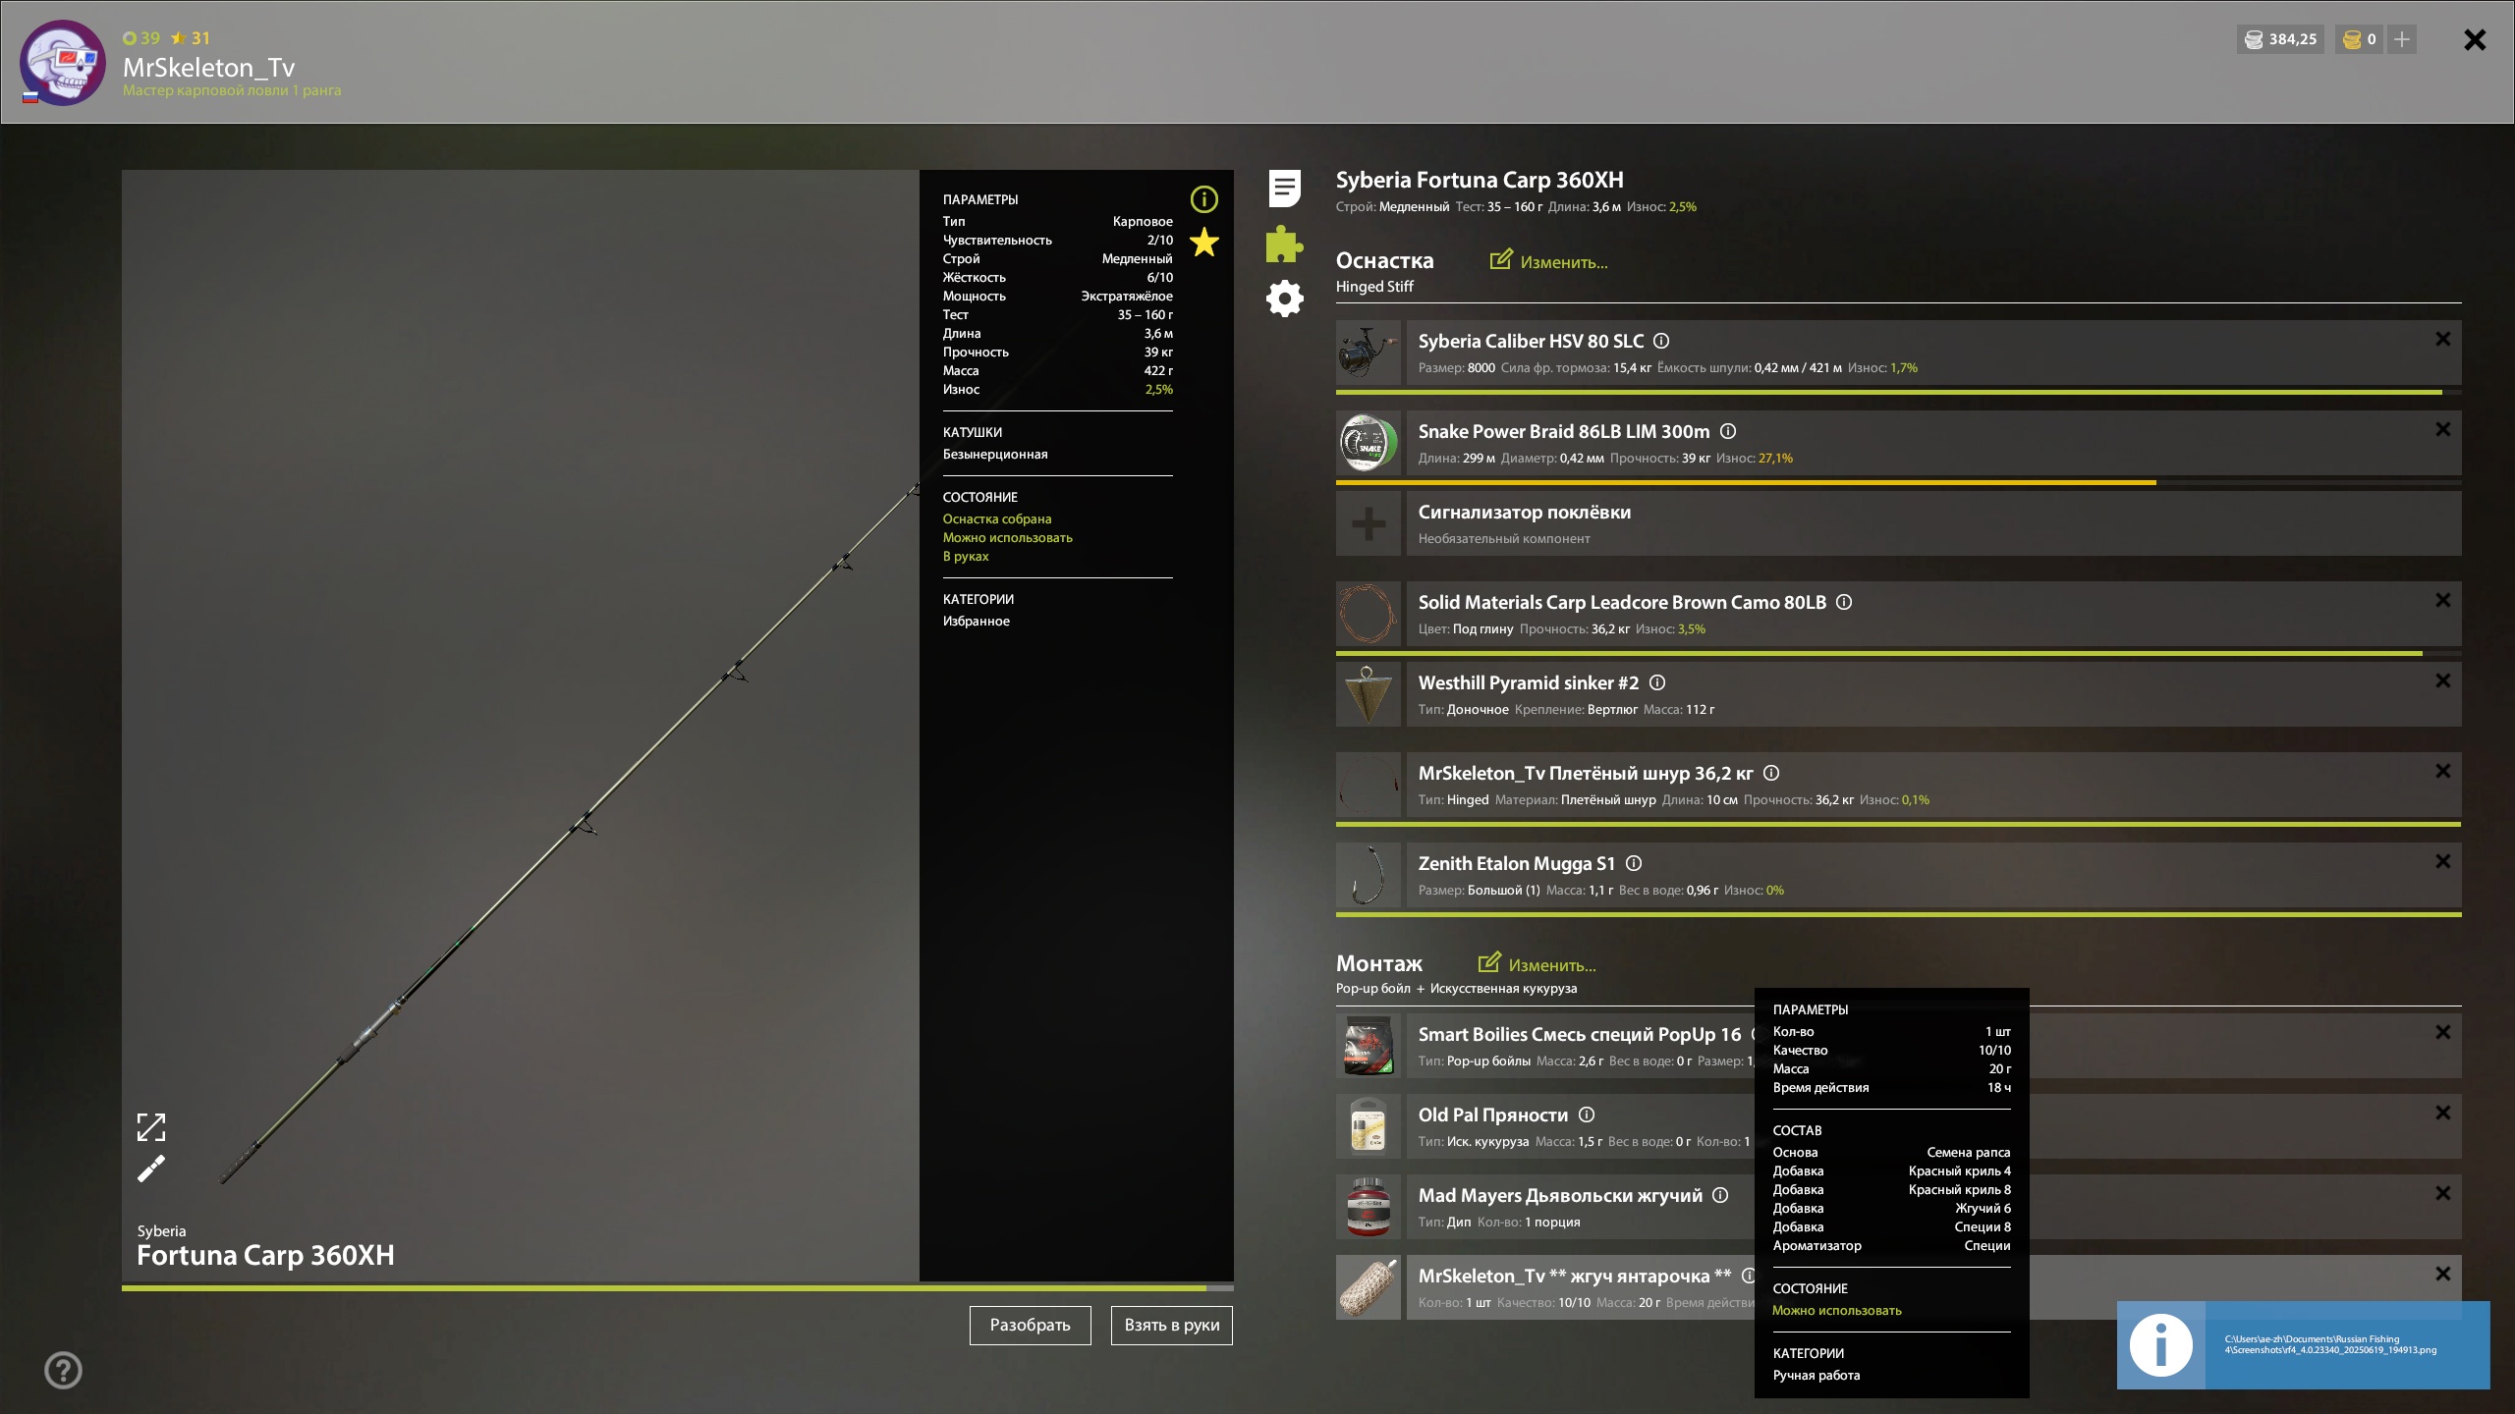This screenshot has height=1414, width=2515.
Task: Click the янтарочка PVA bag thumbnail
Action: click(1369, 1287)
